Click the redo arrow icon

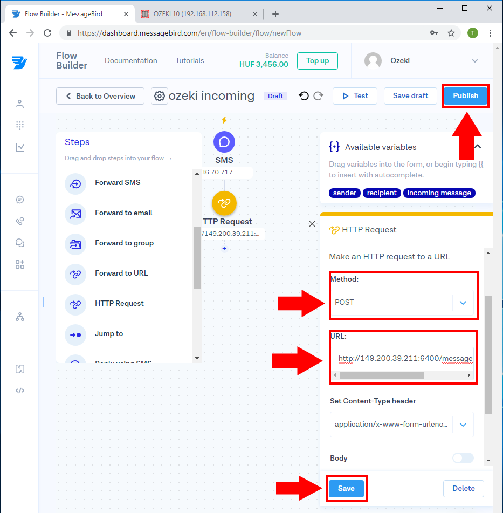coord(318,96)
